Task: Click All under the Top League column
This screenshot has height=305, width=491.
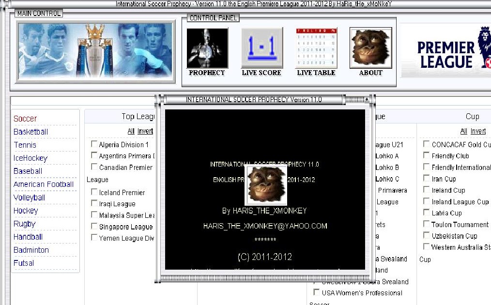Action: pyautogui.click(x=131, y=131)
